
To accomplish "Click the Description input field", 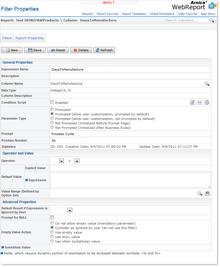I will [x=131, y=76].
